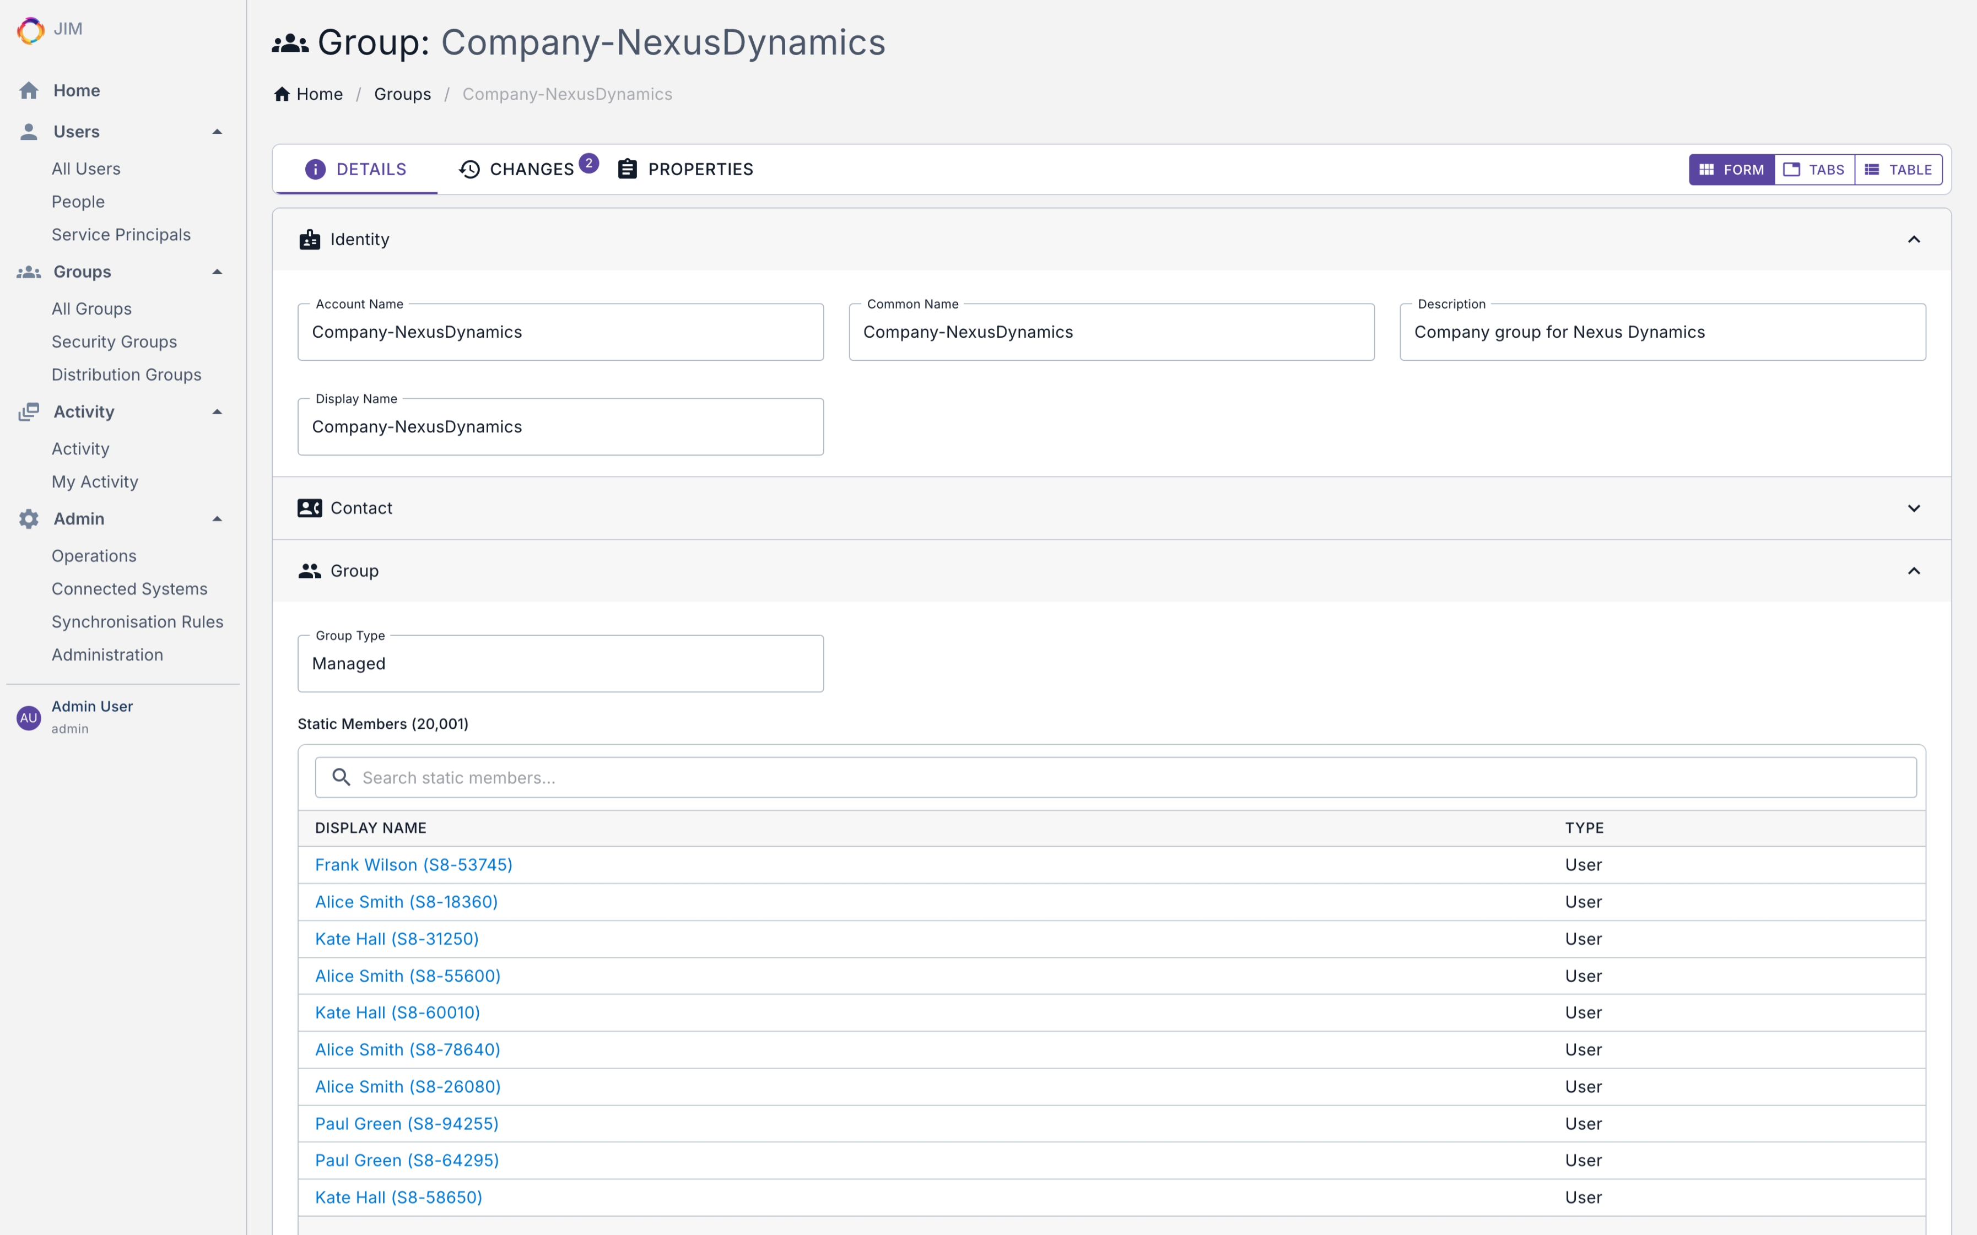Viewport: 1977px width, 1235px height.
Task: Click the Admin gear icon in sidebar
Action: [29, 519]
